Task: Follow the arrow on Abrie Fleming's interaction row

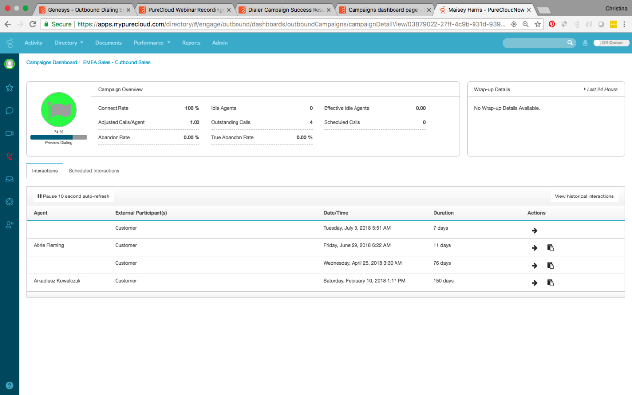Action: pos(534,247)
